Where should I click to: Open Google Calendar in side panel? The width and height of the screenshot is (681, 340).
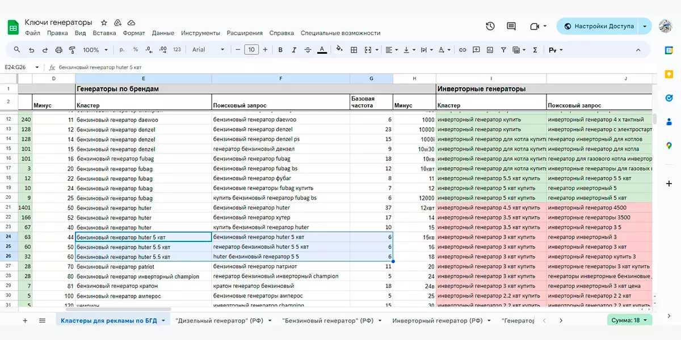click(669, 50)
